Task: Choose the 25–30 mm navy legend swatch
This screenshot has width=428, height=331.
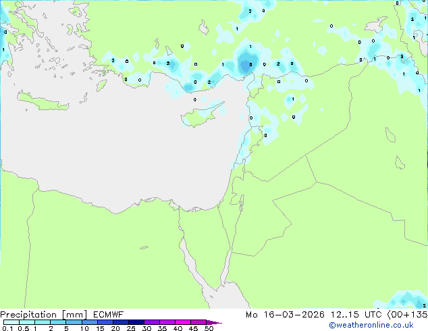Action: point(136,322)
